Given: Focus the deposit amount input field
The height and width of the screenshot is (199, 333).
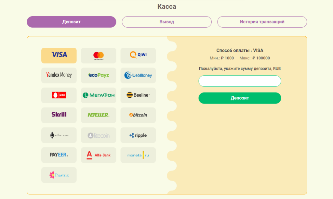Looking at the screenshot, I should tap(240, 81).
